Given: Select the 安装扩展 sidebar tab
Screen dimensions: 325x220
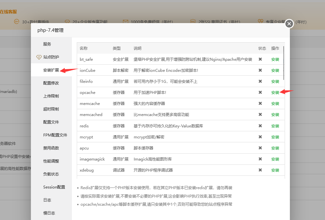Looking at the screenshot, I should tap(51, 70).
